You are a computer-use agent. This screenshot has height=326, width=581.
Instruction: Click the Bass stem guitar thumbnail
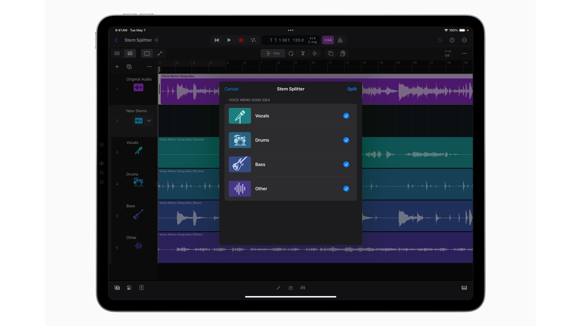[x=240, y=164]
